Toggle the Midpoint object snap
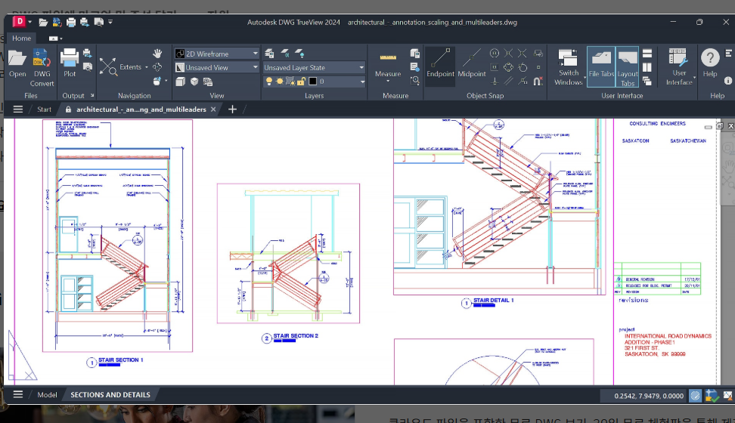The width and height of the screenshot is (735, 423). 472,63
